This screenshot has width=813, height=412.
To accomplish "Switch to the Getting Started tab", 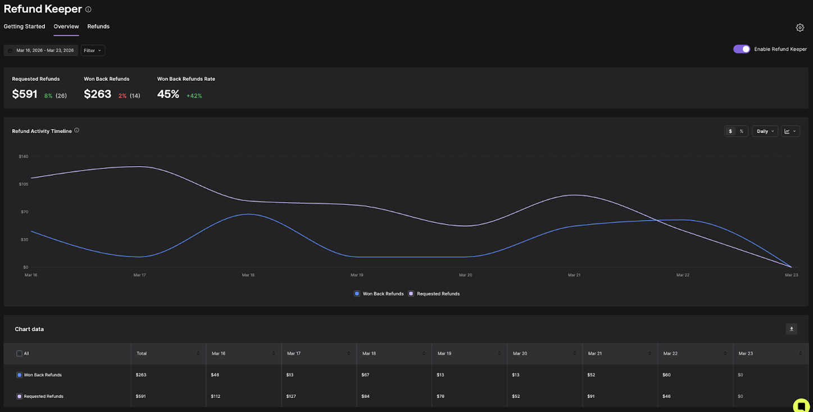I will [x=24, y=26].
